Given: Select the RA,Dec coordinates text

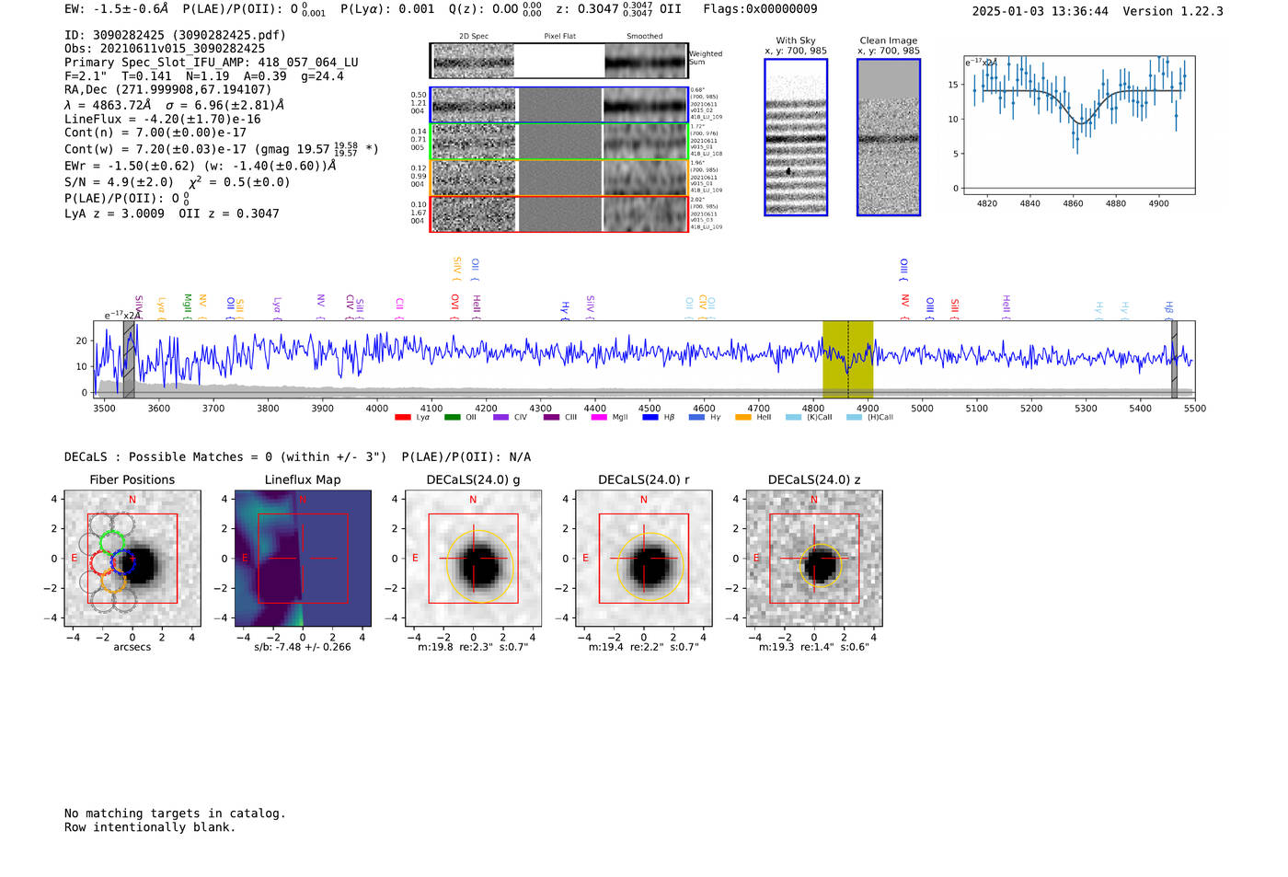Looking at the screenshot, I should click(167, 89).
